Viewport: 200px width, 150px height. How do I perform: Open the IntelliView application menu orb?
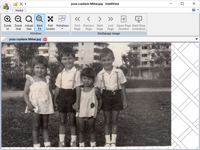tap(6, 7)
